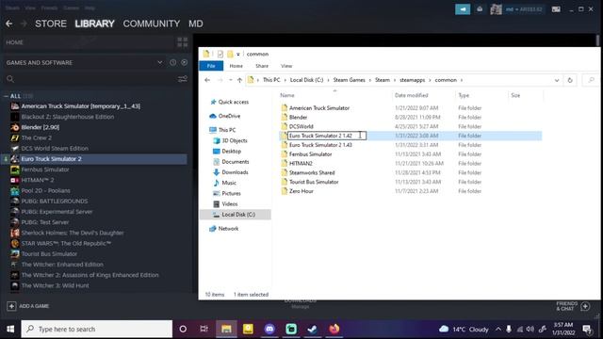Screen dimensions: 603x339
Task: Switch Steam to Big Picture mode icon
Action: 556,9
